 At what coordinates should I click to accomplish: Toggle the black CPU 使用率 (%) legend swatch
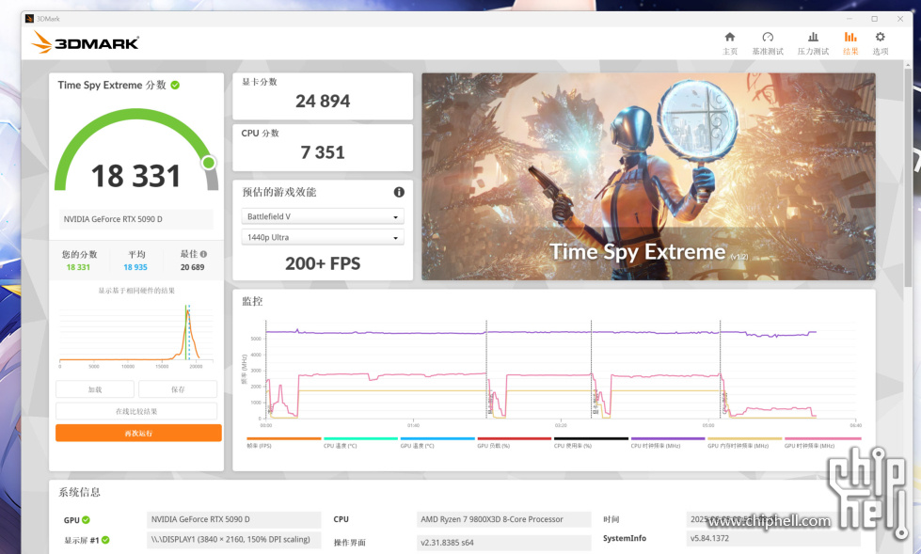tap(591, 438)
